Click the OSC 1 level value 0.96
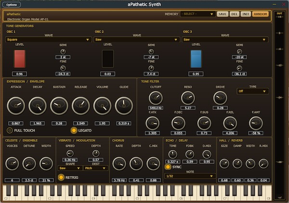 pos(20,74)
